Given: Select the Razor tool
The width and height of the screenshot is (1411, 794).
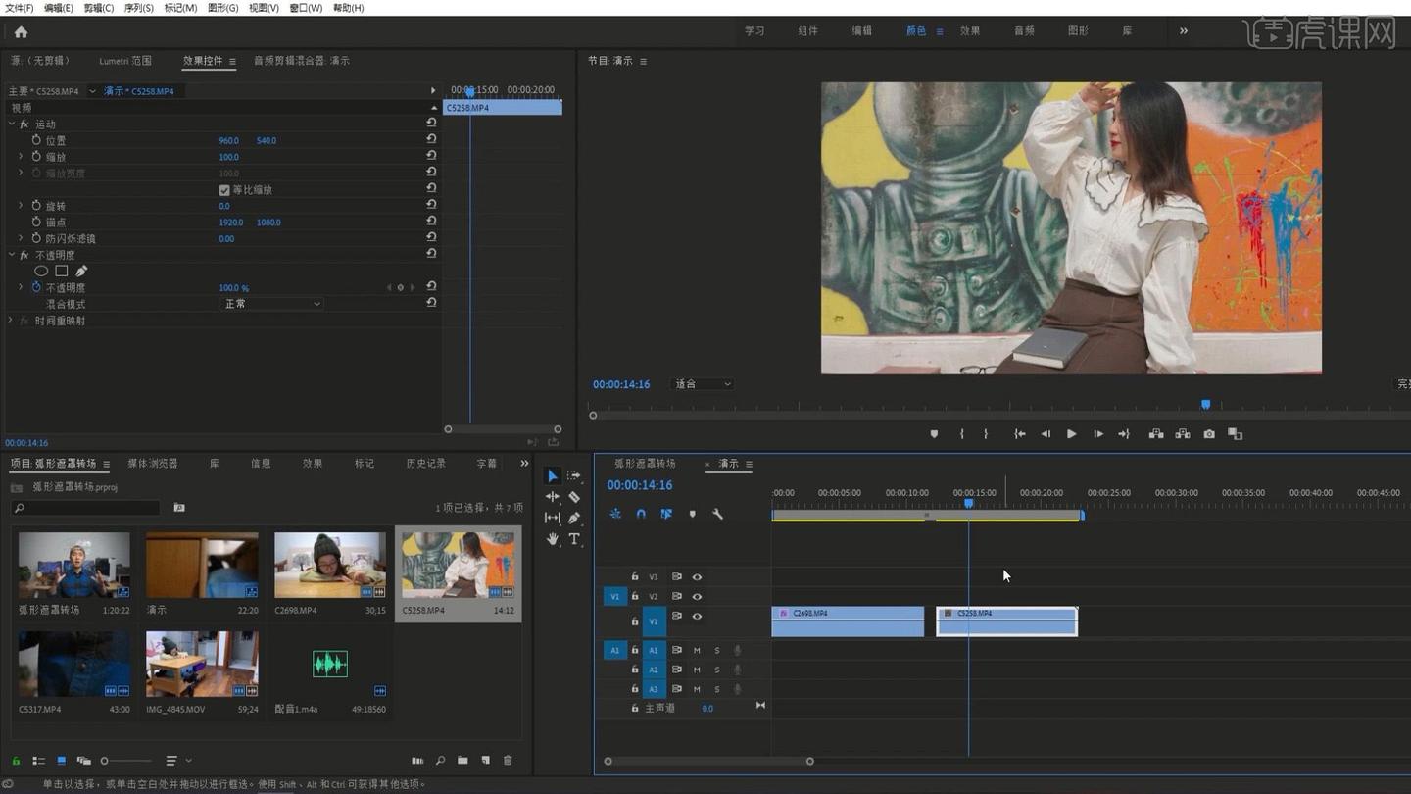Looking at the screenshot, I should click(574, 497).
